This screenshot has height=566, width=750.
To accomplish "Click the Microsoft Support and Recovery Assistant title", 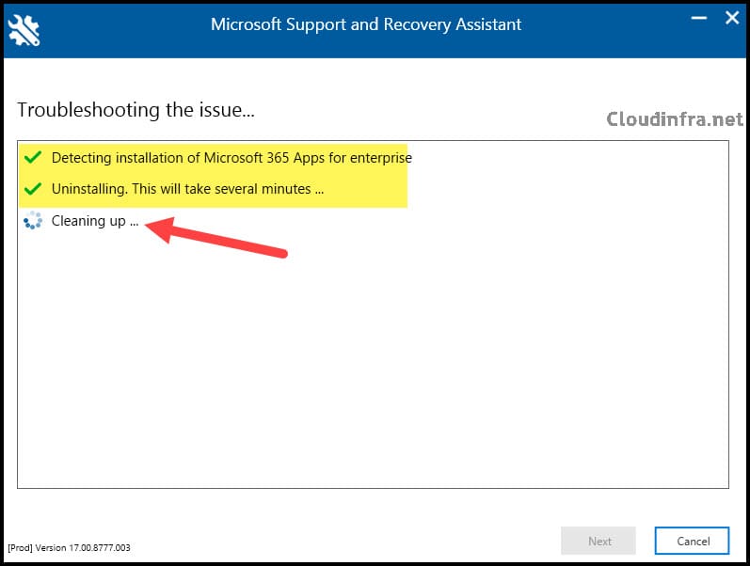I will [x=366, y=24].
